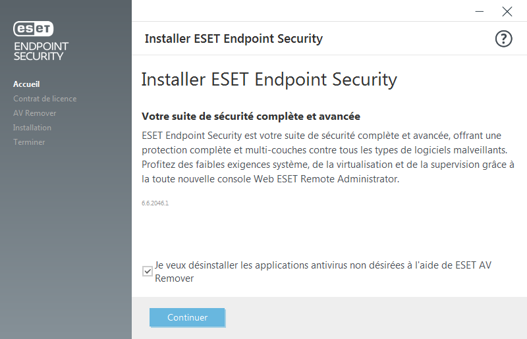
Task: Click the header bar title text
Action: [x=234, y=39]
